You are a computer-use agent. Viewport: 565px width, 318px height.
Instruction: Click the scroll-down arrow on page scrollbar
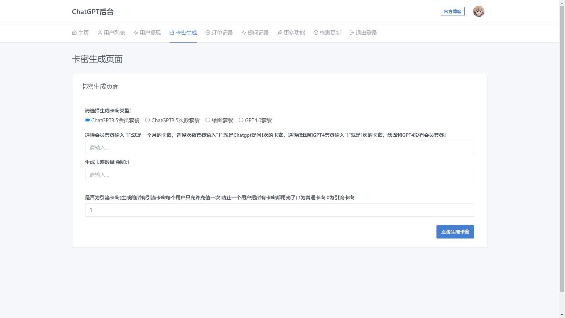tap(562, 315)
